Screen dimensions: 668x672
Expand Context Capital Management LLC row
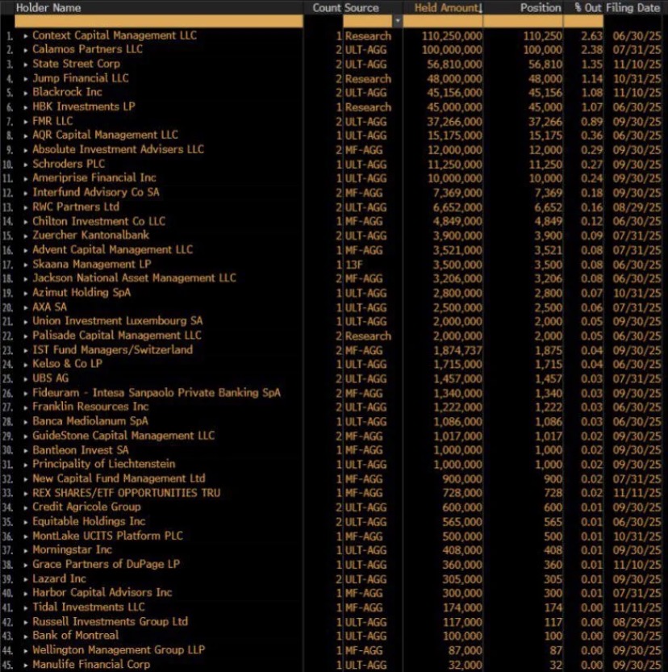coord(26,36)
